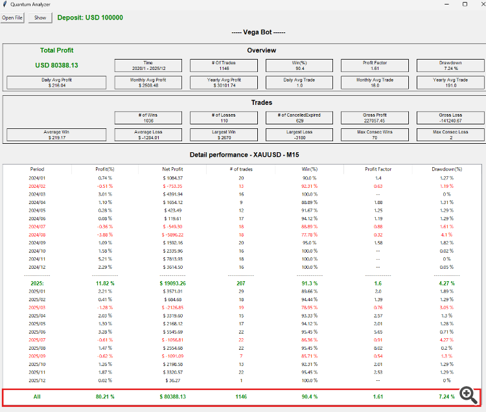Select the # of Losses box
Viewport: 486px width, 412px height.
point(224,118)
